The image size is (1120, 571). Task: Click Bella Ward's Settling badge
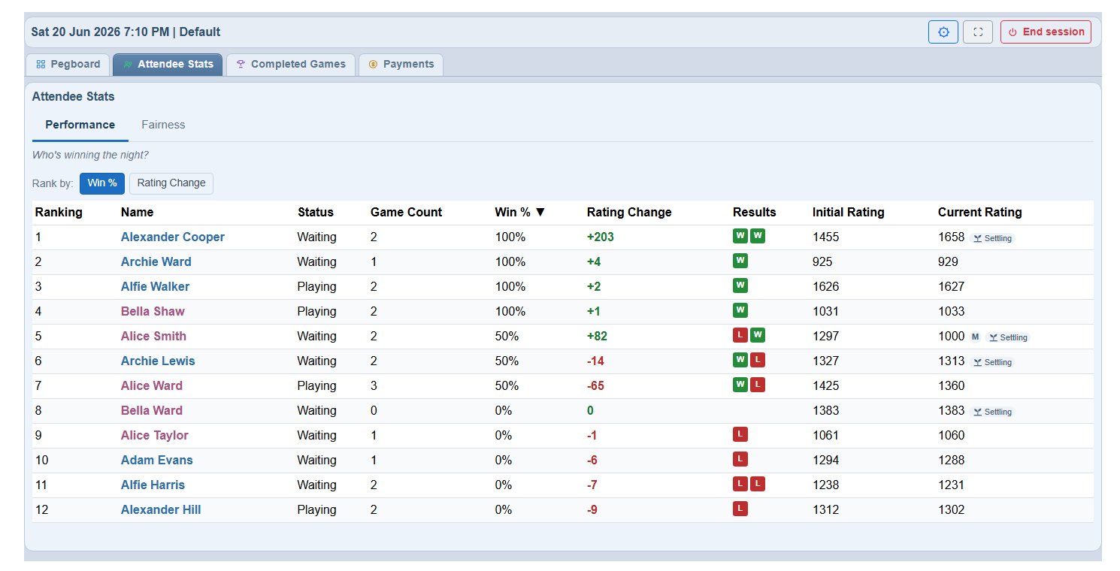pos(992,412)
